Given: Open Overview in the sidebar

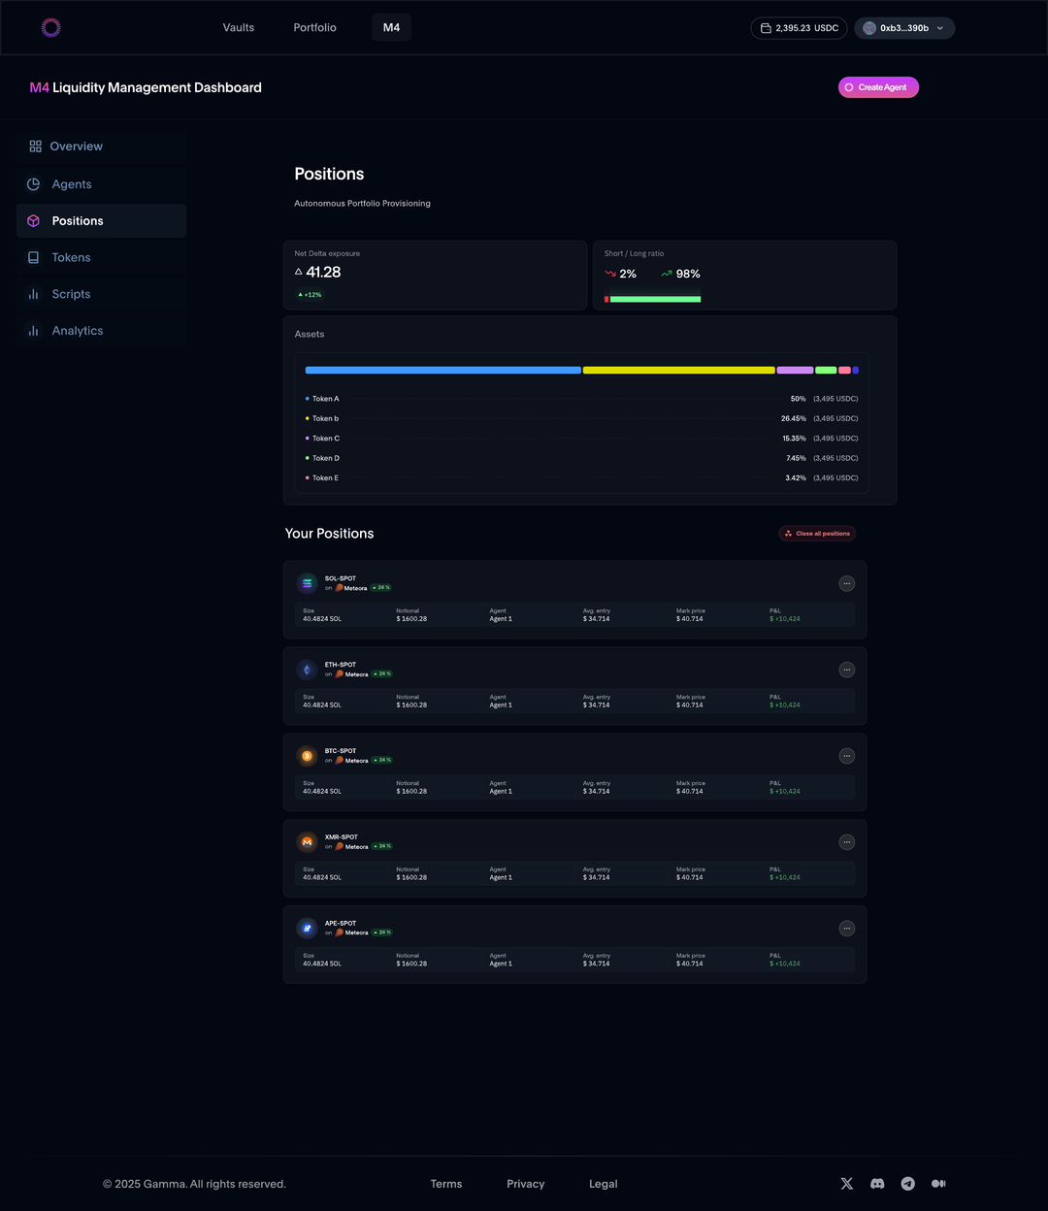Looking at the screenshot, I should [x=101, y=147].
